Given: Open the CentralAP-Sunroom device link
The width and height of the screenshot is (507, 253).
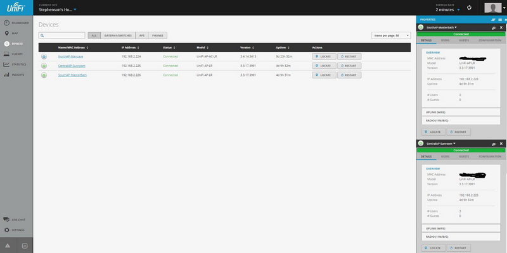Looking at the screenshot, I should (x=72, y=66).
